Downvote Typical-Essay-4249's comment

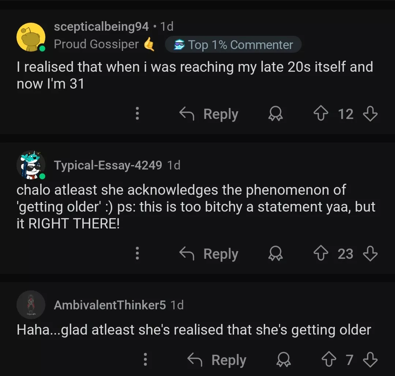point(370,253)
